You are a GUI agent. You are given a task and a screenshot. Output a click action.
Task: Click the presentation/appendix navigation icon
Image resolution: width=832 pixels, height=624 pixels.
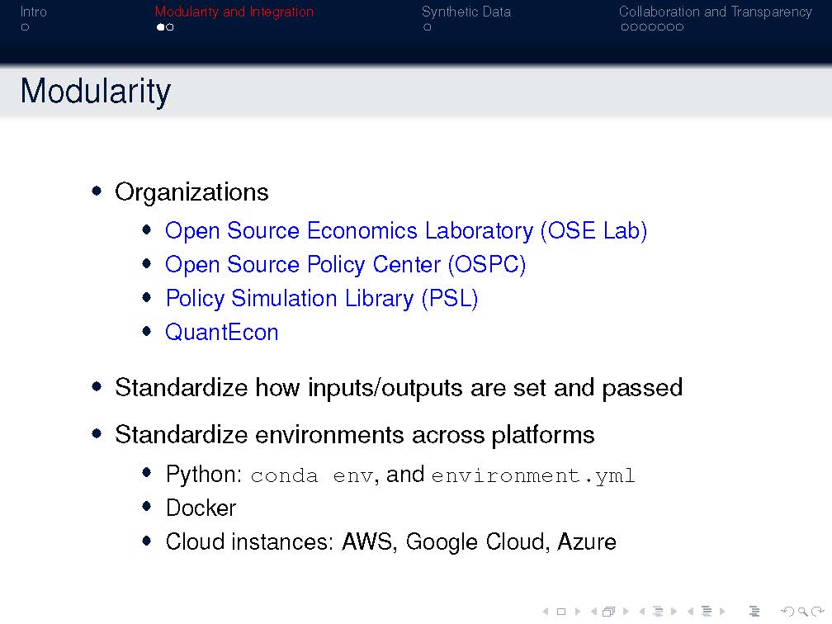tap(754, 612)
